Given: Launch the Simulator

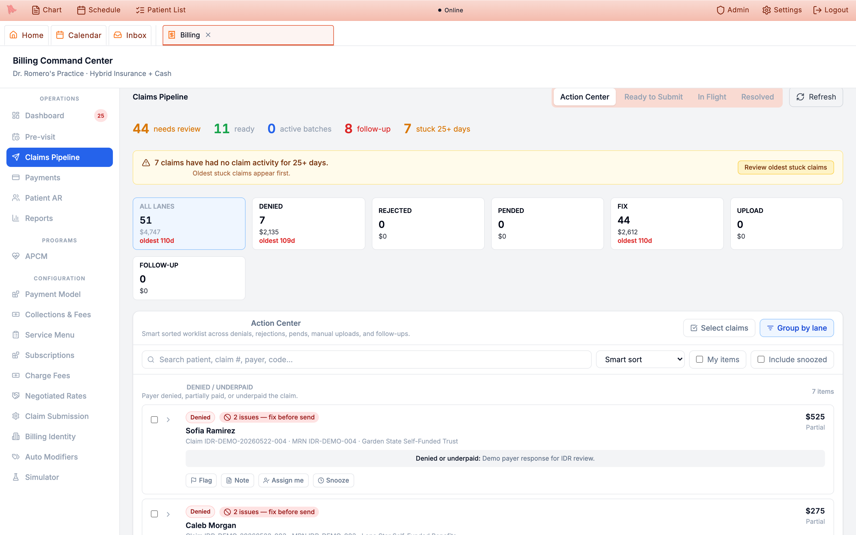Looking at the screenshot, I should (x=59, y=477).
